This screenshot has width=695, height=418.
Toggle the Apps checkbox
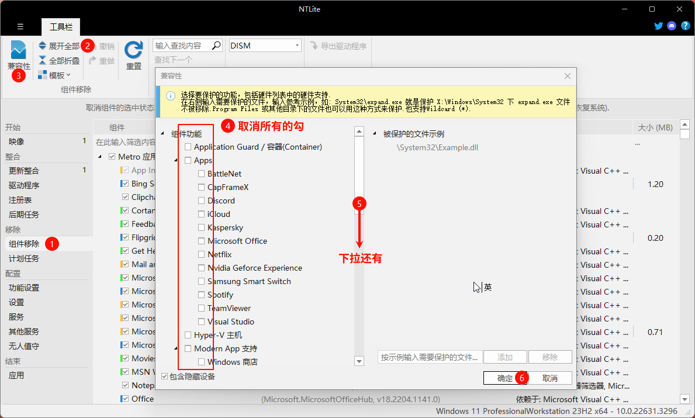(188, 160)
